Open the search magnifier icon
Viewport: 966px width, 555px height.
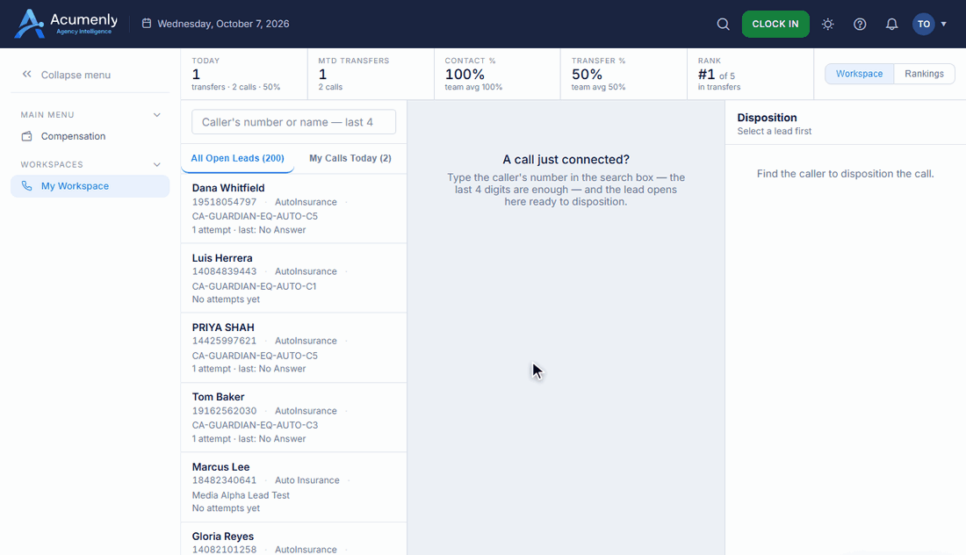click(724, 24)
